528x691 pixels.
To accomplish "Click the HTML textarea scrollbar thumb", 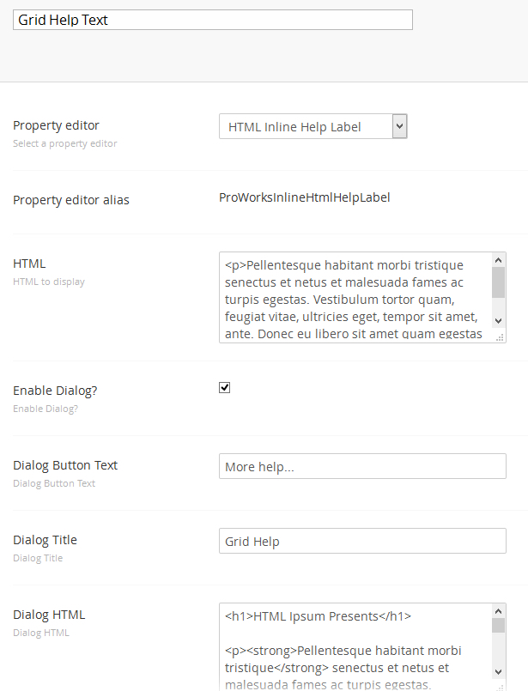I will [499, 282].
